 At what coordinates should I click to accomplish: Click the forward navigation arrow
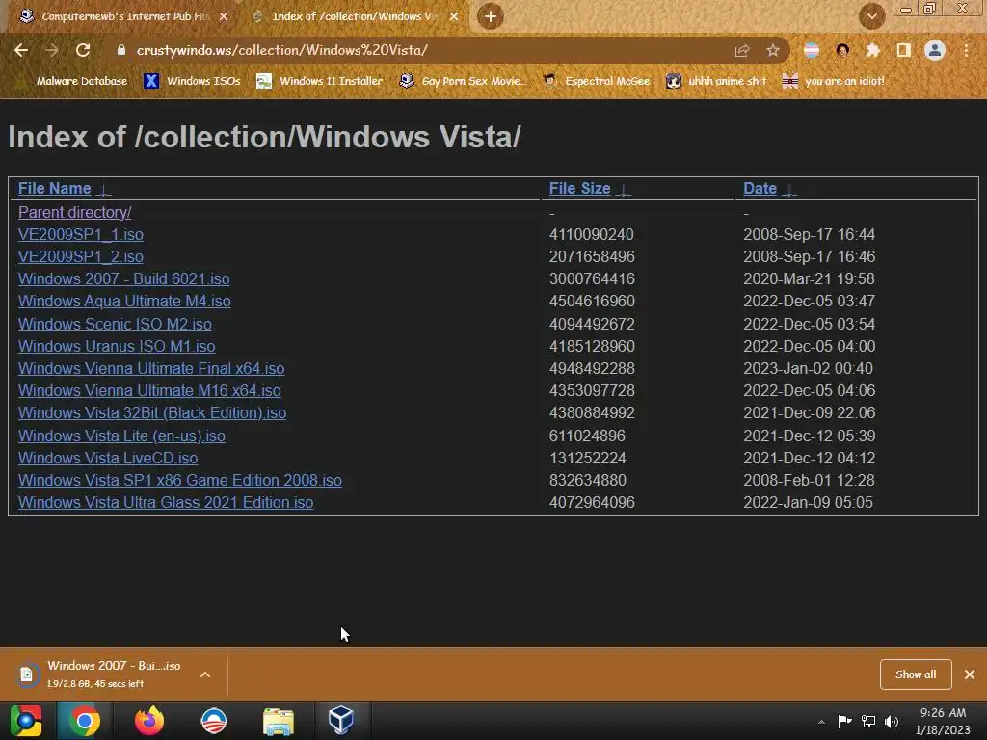52,50
